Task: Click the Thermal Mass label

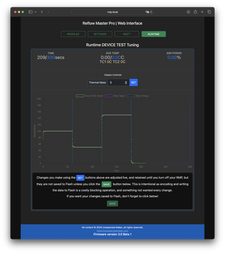Action: point(97,82)
